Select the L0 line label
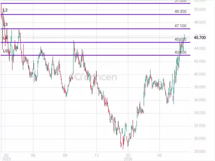 [x=5, y=51]
